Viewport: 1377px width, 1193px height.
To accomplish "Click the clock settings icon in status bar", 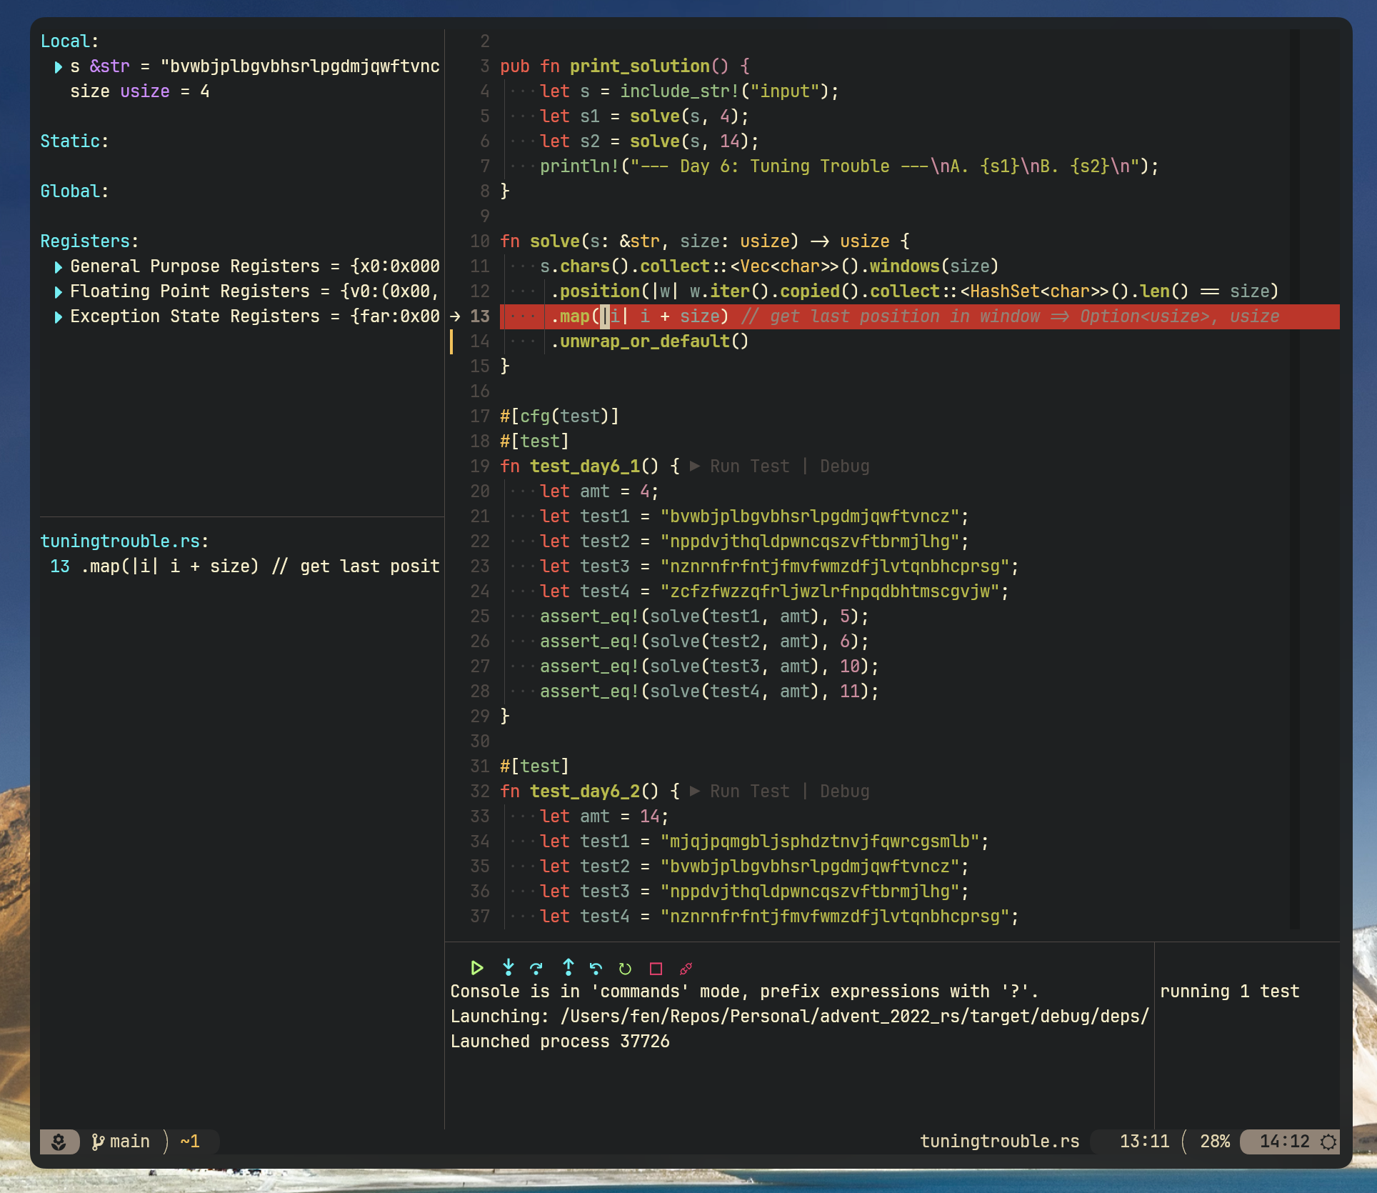I will coord(1328,1142).
